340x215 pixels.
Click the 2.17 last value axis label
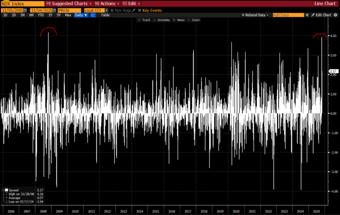pos(333,71)
